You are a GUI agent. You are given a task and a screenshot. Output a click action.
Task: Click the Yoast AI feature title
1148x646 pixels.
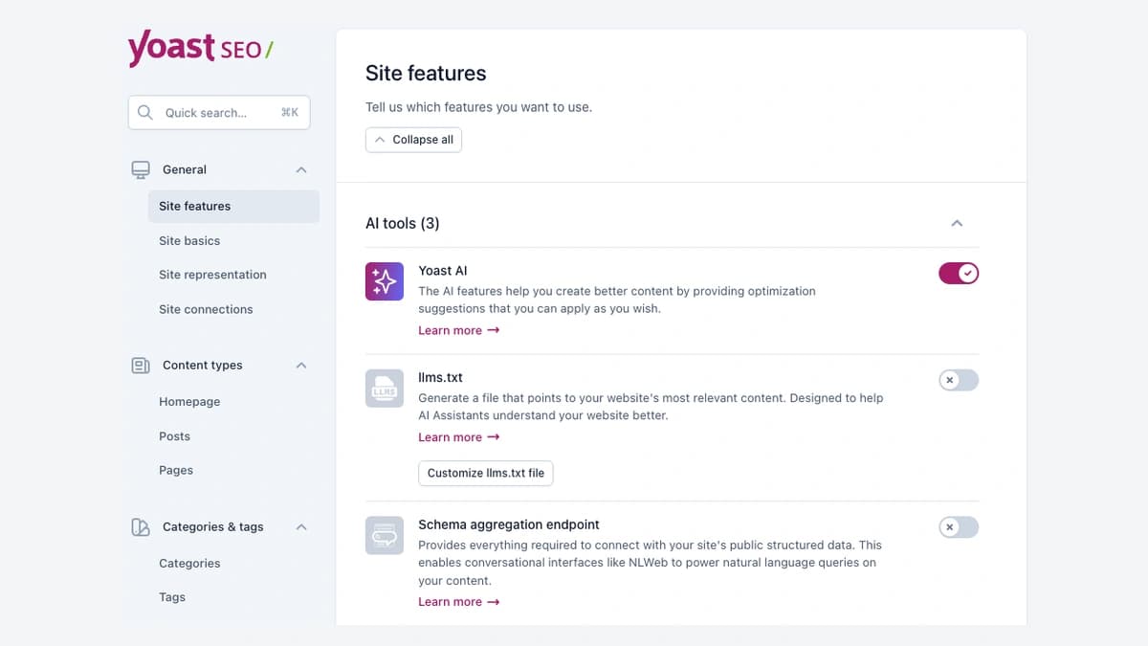[x=443, y=271]
